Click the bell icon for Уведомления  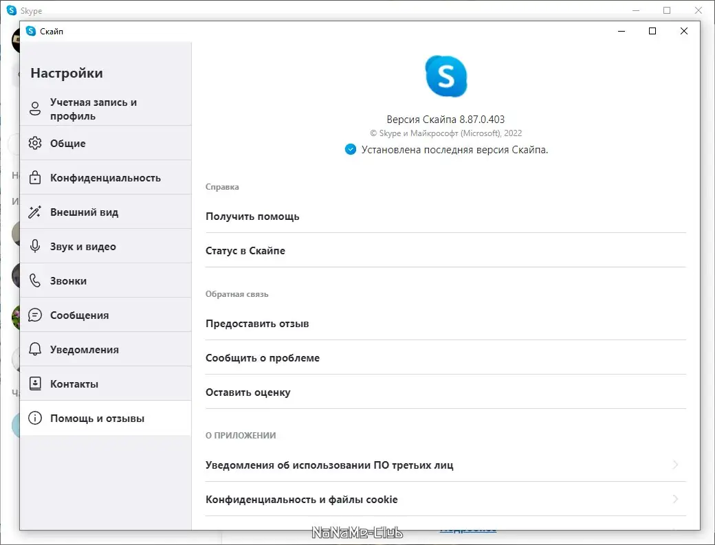(35, 349)
